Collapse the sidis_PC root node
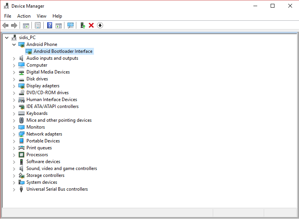The height and width of the screenshot is (219, 299). [x=7, y=38]
